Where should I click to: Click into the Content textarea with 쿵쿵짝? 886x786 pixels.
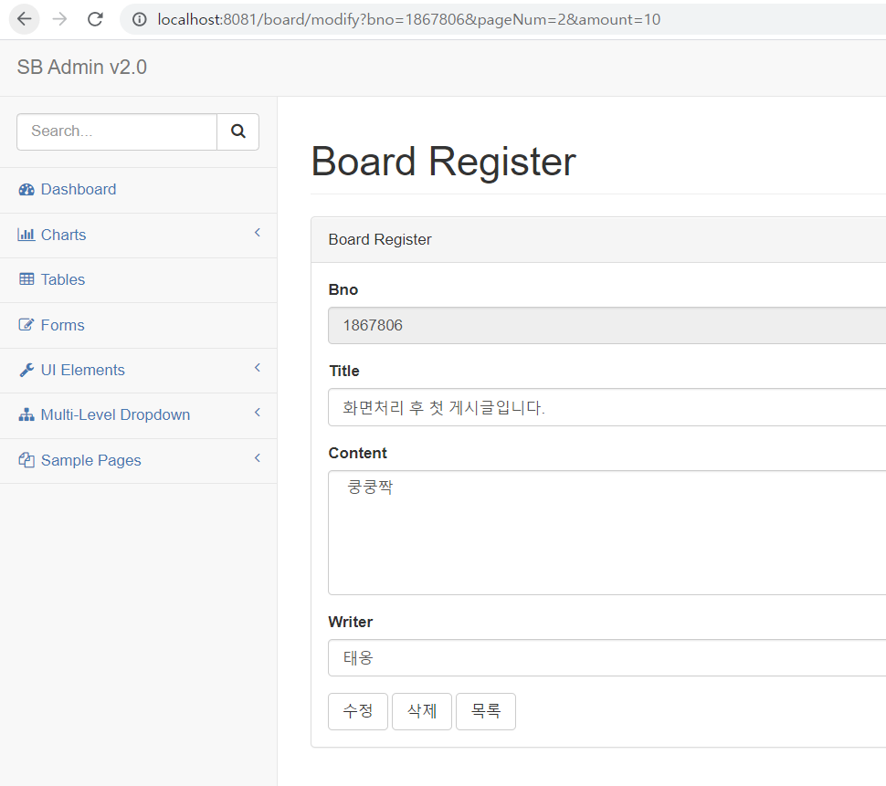(606, 532)
